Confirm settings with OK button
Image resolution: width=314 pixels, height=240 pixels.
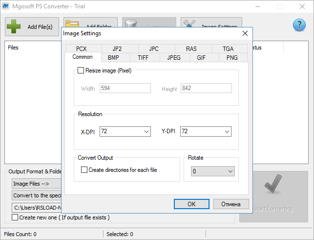[x=191, y=204]
